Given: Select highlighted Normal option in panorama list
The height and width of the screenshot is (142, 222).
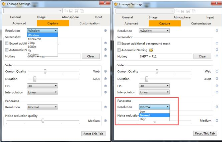Looking at the screenshot, I should tap(154, 115).
